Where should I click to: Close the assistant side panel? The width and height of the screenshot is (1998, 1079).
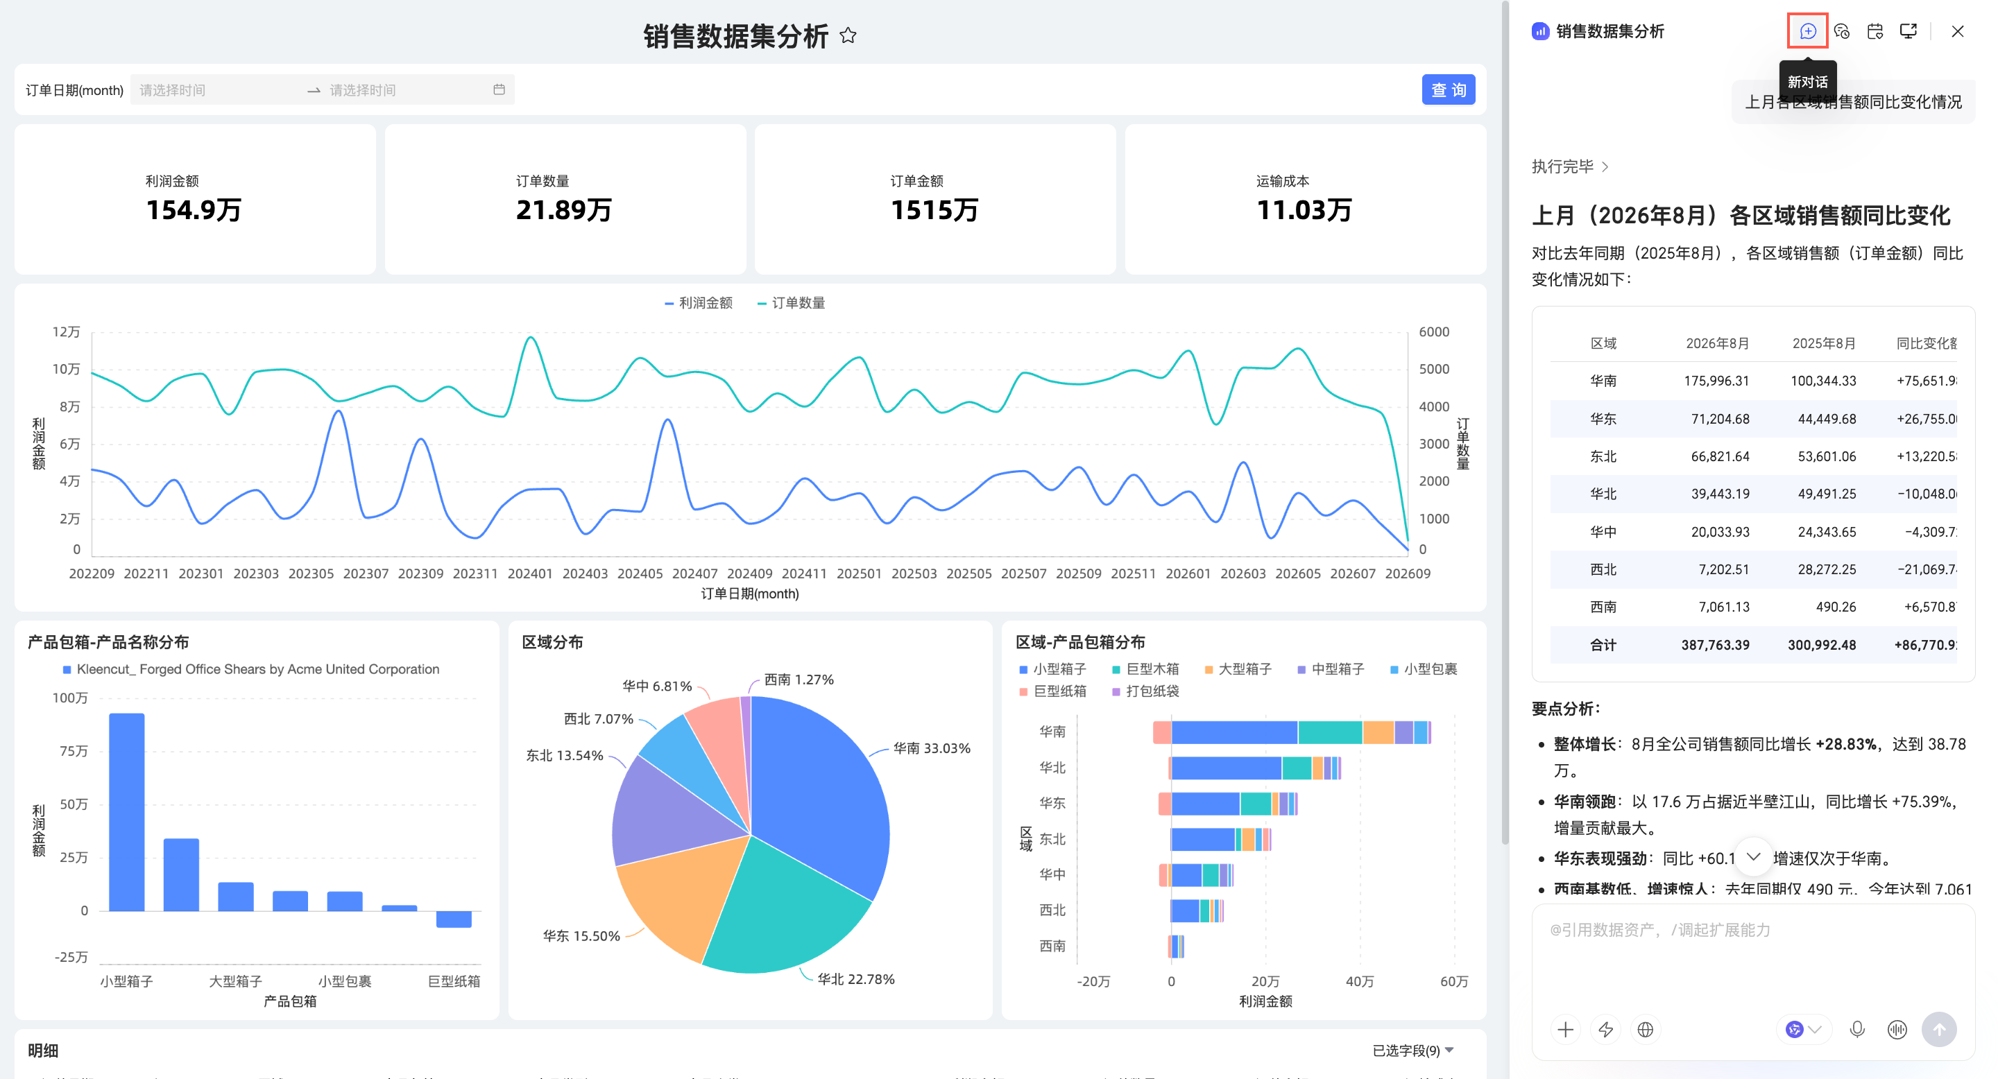[1957, 31]
